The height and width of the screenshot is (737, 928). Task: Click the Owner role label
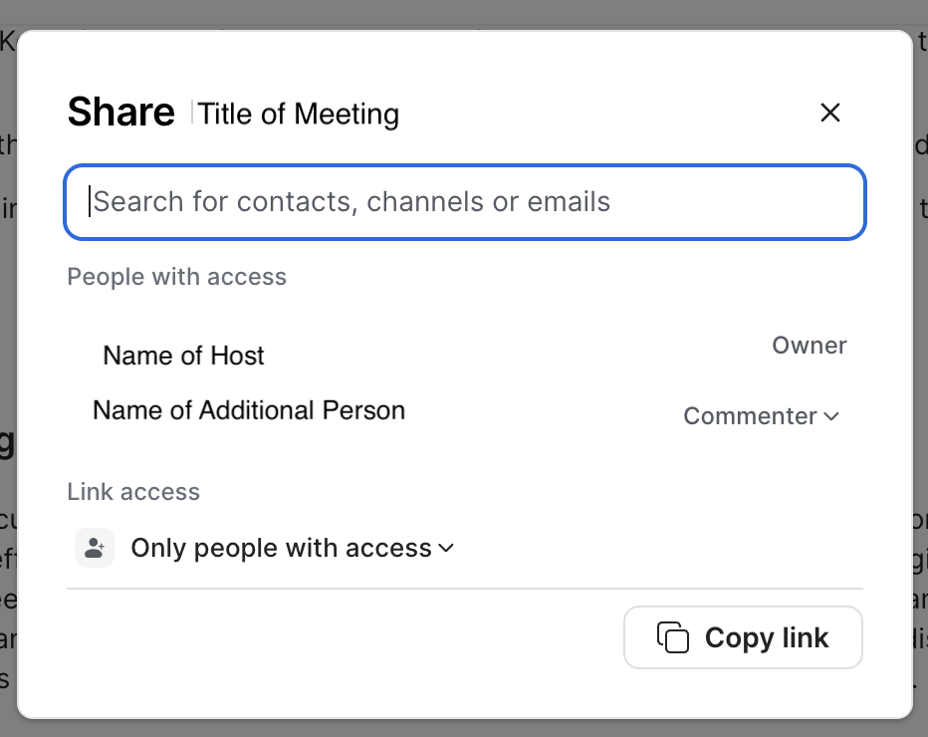tap(809, 346)
